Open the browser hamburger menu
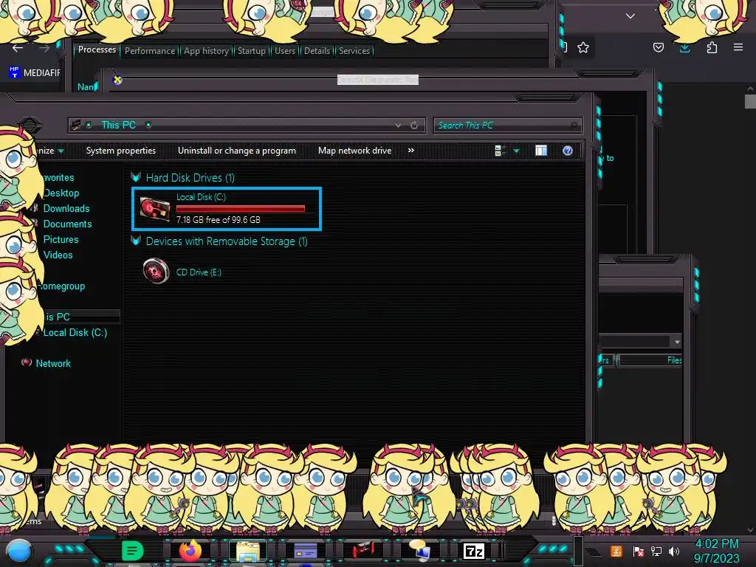The image size is (756, 567). coord(738,47)
